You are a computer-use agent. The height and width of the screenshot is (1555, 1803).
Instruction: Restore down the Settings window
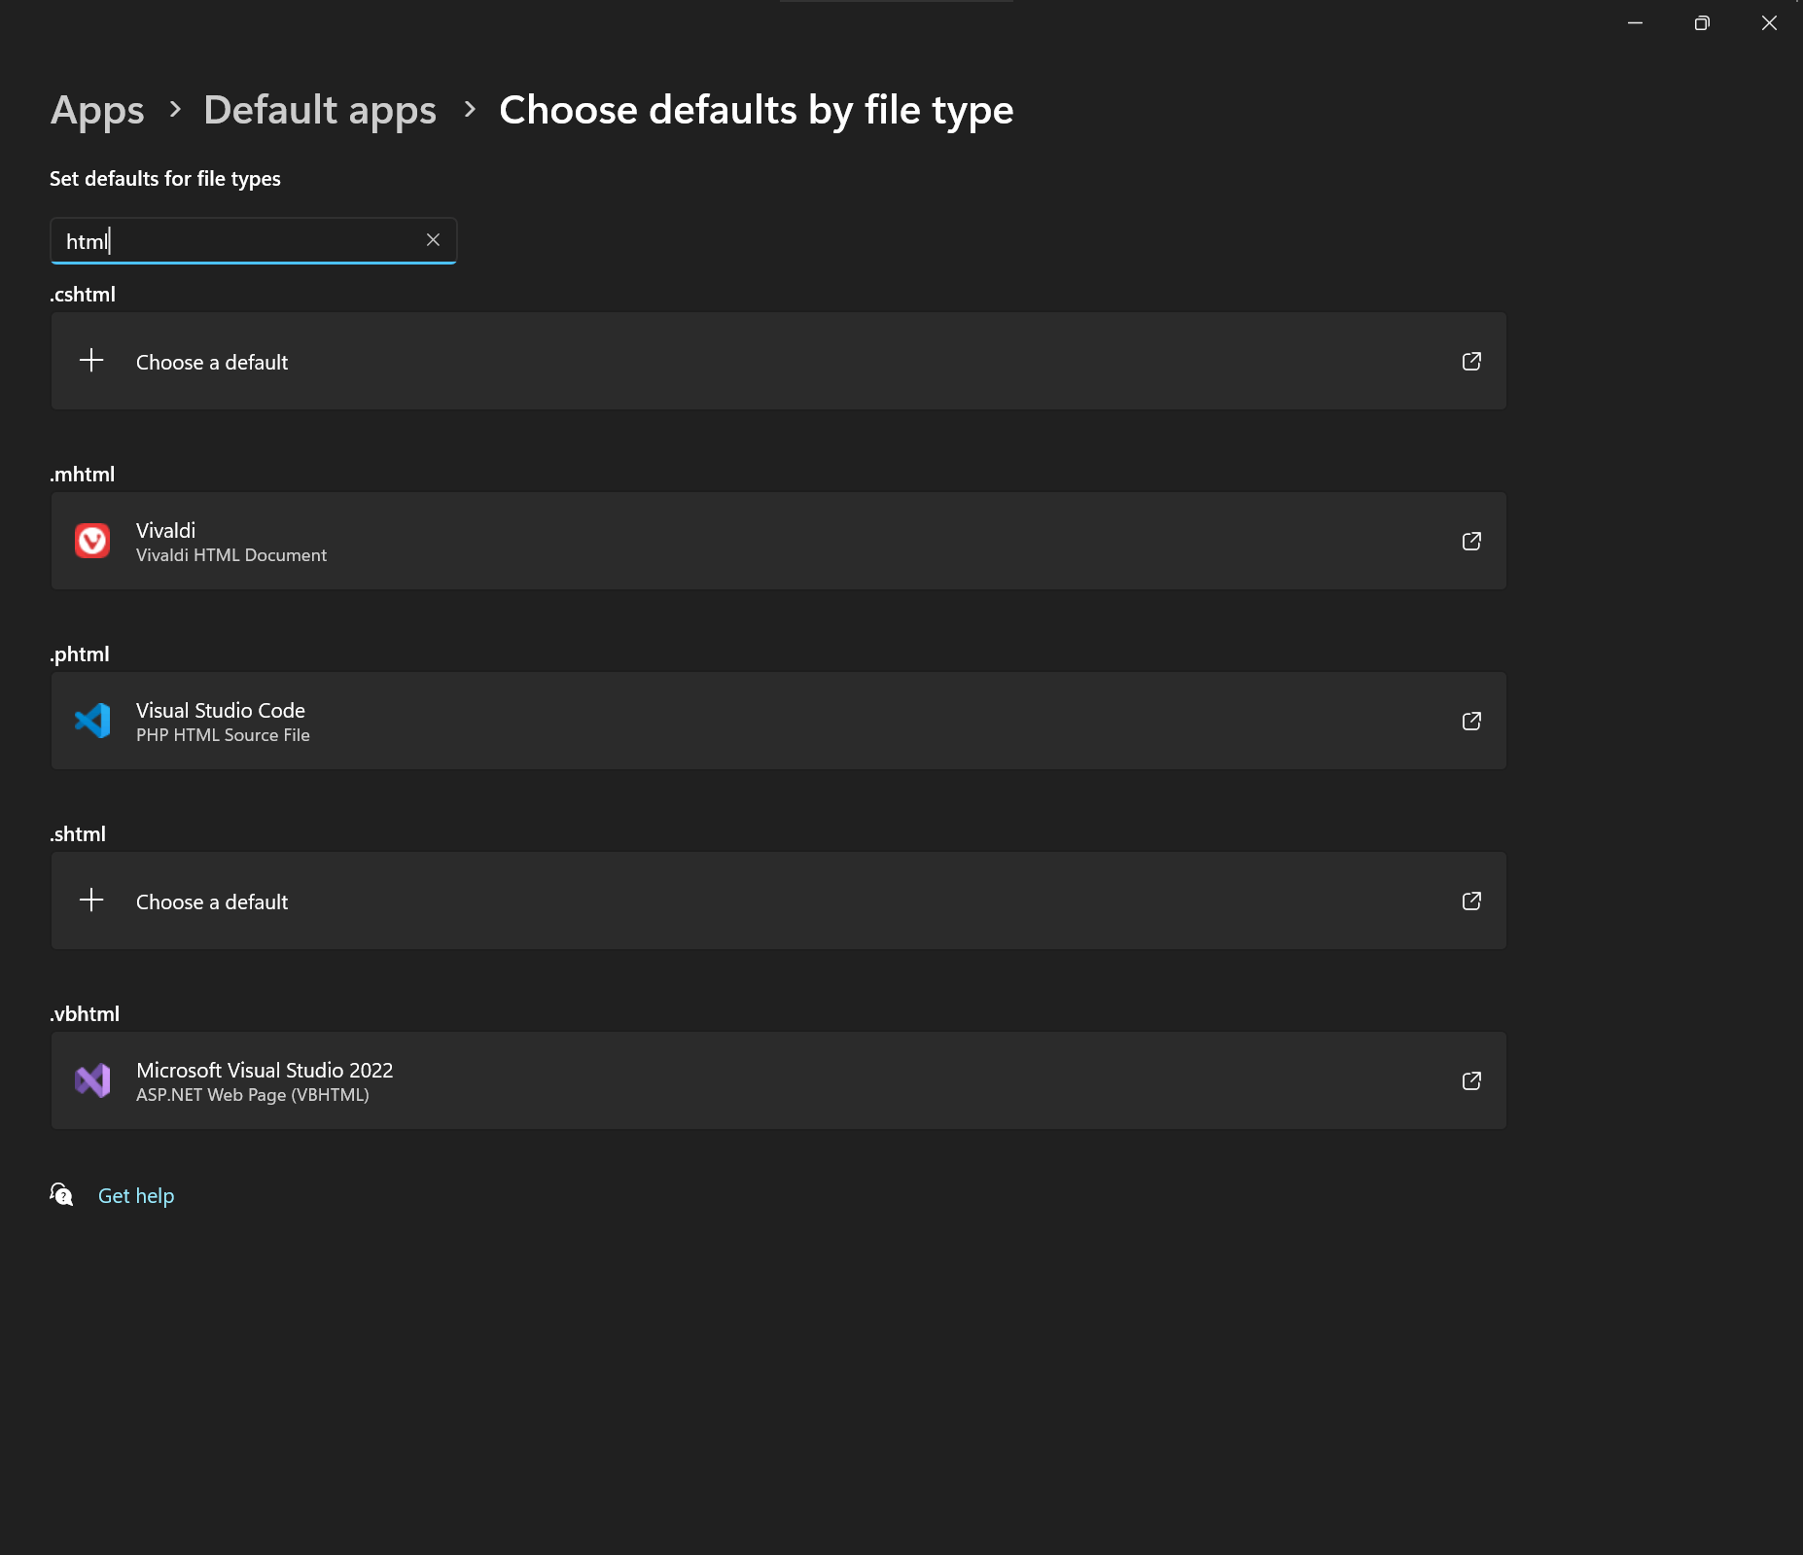point(1702,23)
